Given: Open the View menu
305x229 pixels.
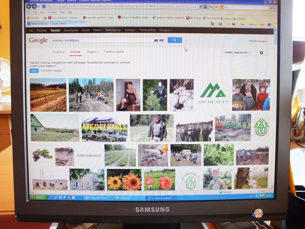Looking at the screenshot, I should click(42, 12).
